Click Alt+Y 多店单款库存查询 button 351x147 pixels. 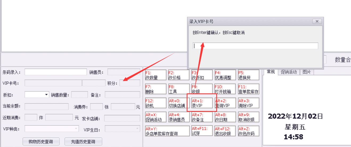(x=167, y=131)
